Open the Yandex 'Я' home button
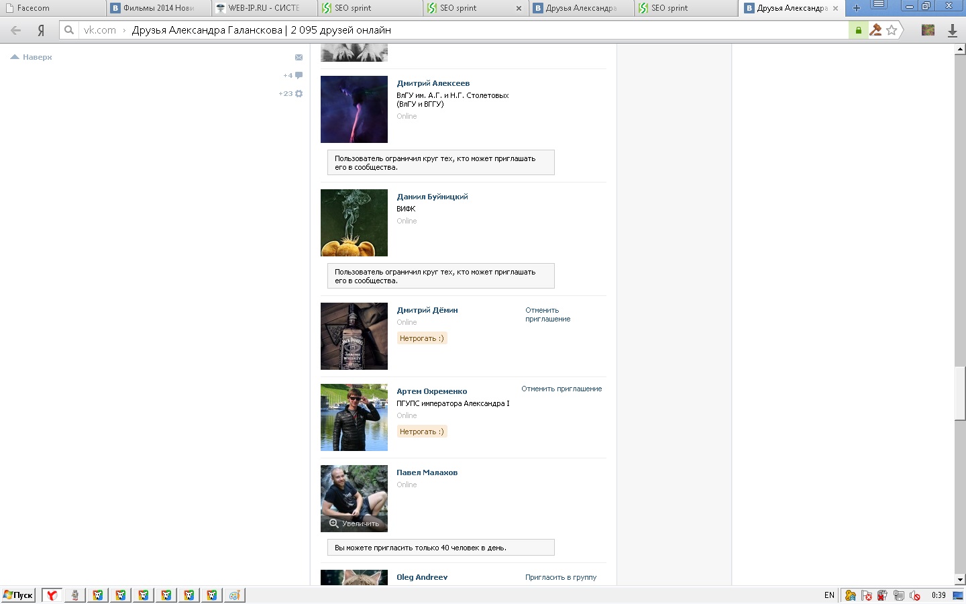The width and height of the screenshot is (966, 604). tap(41, 30)
